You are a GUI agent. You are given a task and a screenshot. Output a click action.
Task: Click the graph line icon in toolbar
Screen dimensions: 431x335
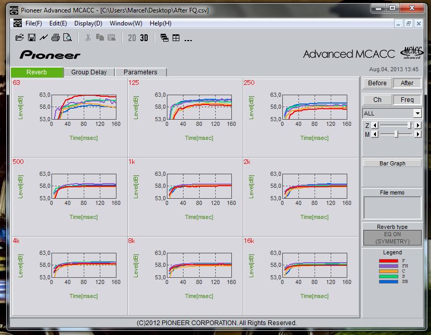coord(44,37)
